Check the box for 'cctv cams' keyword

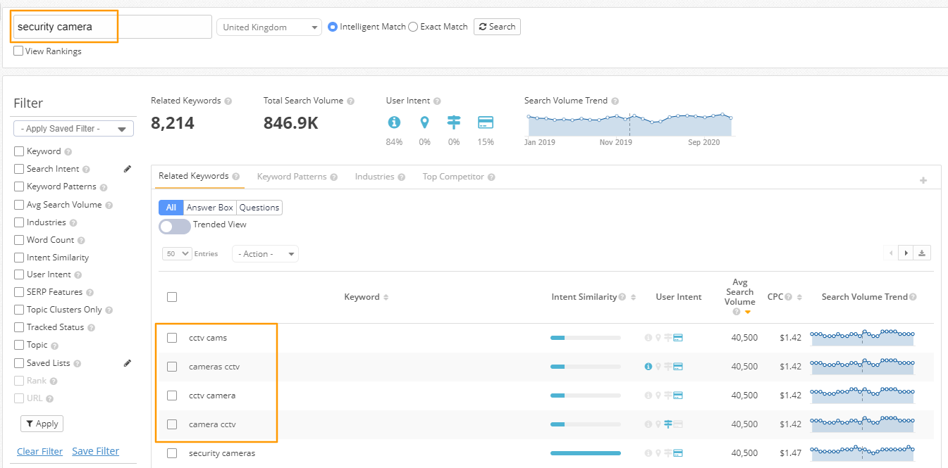point(172,338)
